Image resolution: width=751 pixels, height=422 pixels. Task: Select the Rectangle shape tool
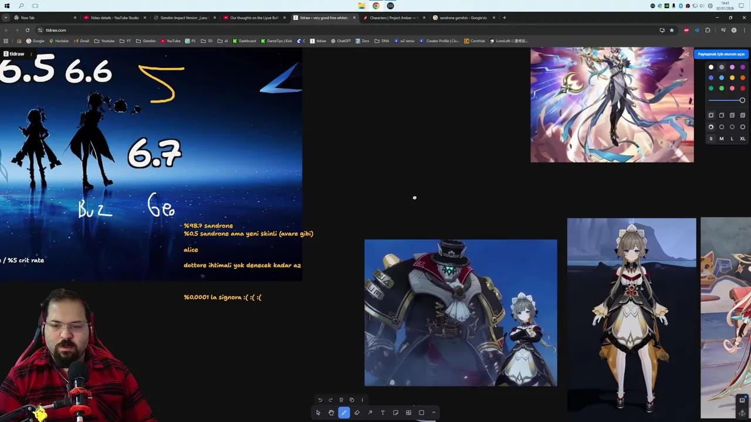click(x=421, y=413)
